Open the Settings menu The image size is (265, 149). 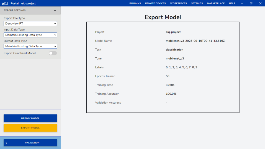coord(197,3)
